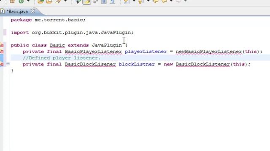Open the Forward navigation history dropdown
This screenshot has height=151, width=270.
click(x=185, y=1)
